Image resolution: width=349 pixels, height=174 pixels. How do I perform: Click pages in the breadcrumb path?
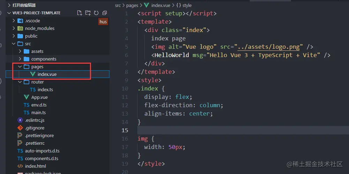132,5
